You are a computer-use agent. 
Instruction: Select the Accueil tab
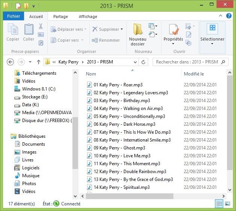click(x=36, y=17)
